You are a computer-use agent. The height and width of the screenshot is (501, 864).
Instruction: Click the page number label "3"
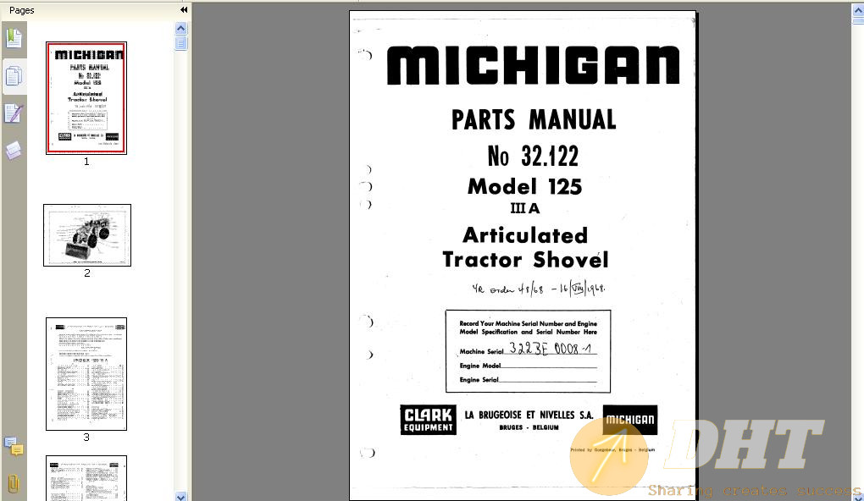[x=86, y=438]
